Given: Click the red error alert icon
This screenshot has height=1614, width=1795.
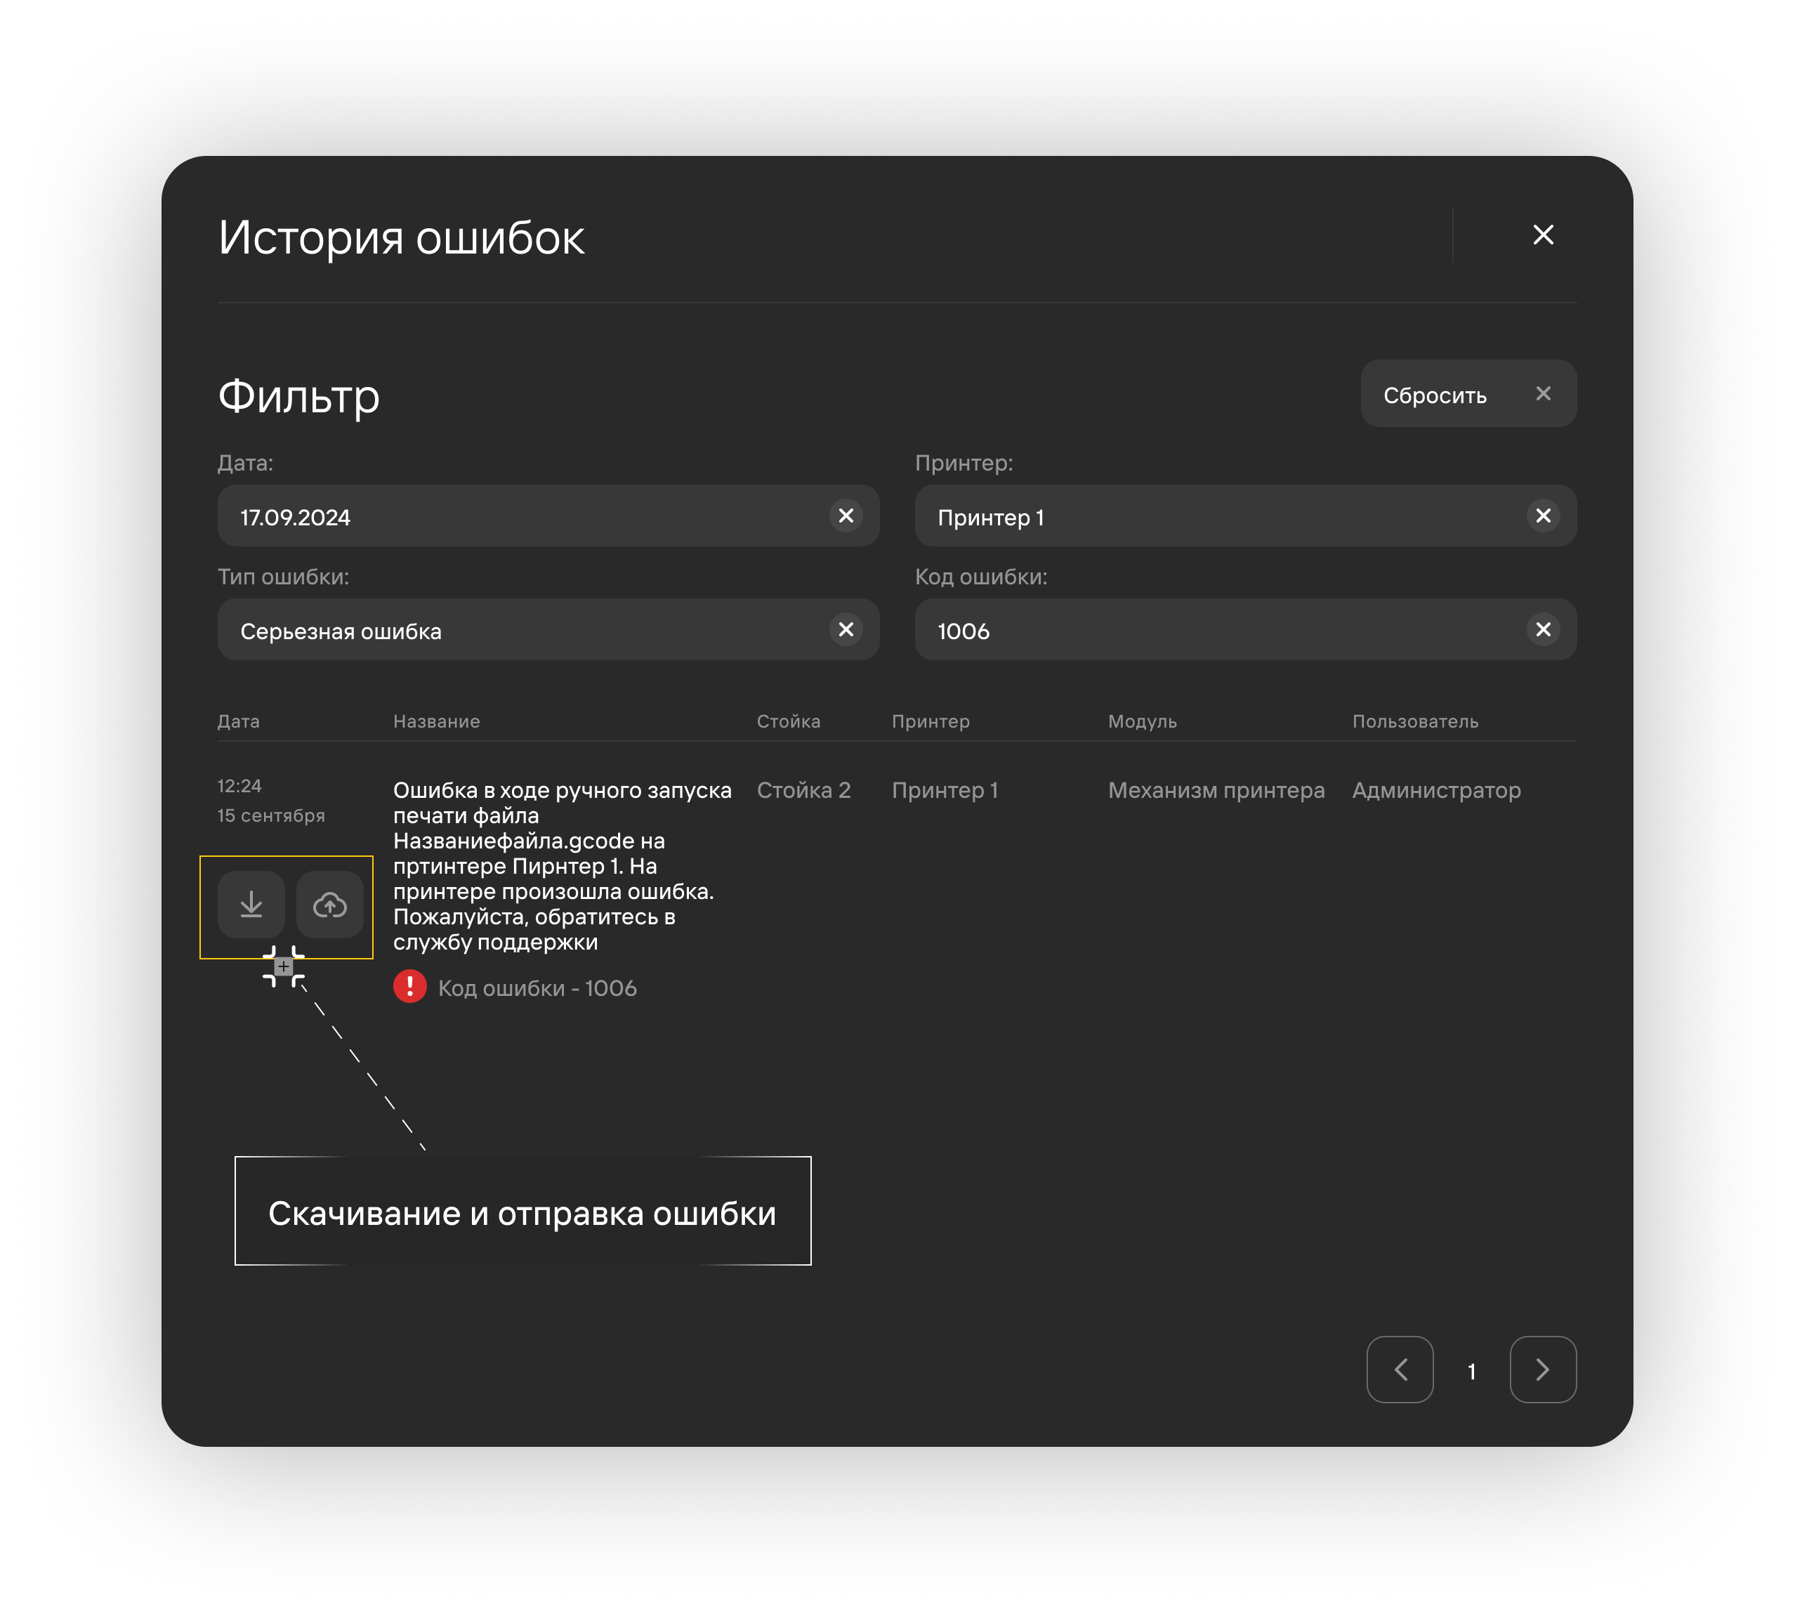Looking at the screenshot, I should [409, 986].
